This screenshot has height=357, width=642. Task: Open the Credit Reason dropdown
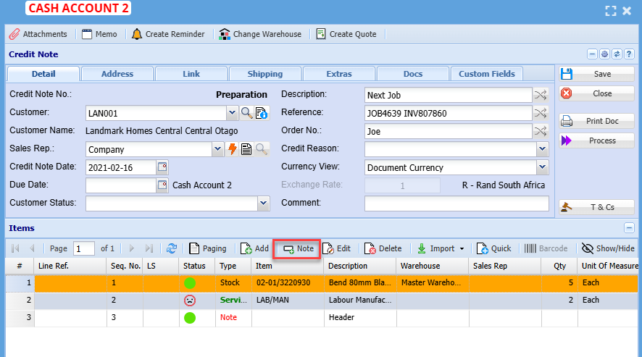click(542, 149)
